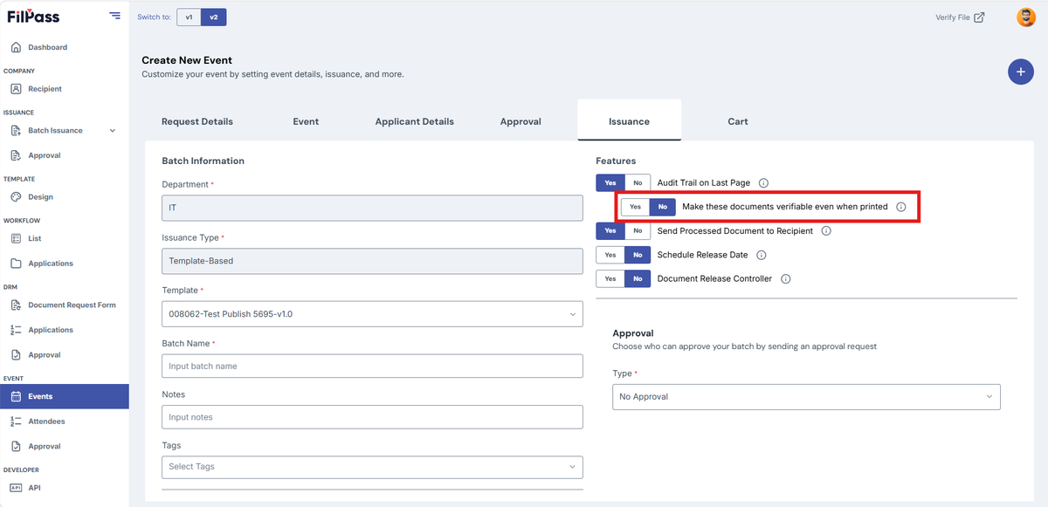Switch to the Applicant Details tab
Screen dimensions: 1048x507
point(415,121)
